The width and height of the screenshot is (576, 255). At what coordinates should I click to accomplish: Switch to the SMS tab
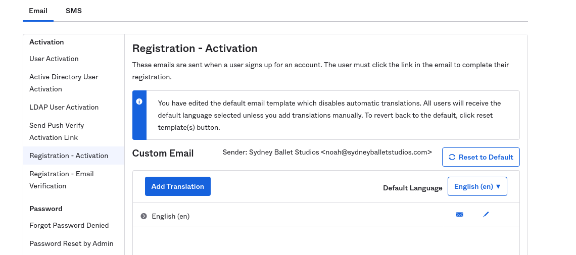coord(74,11)
